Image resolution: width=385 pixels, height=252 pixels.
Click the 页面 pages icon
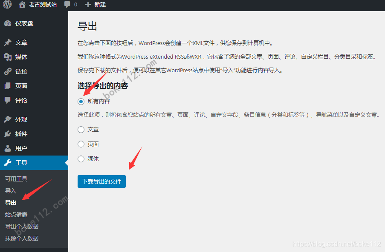(x=8, y=86)
